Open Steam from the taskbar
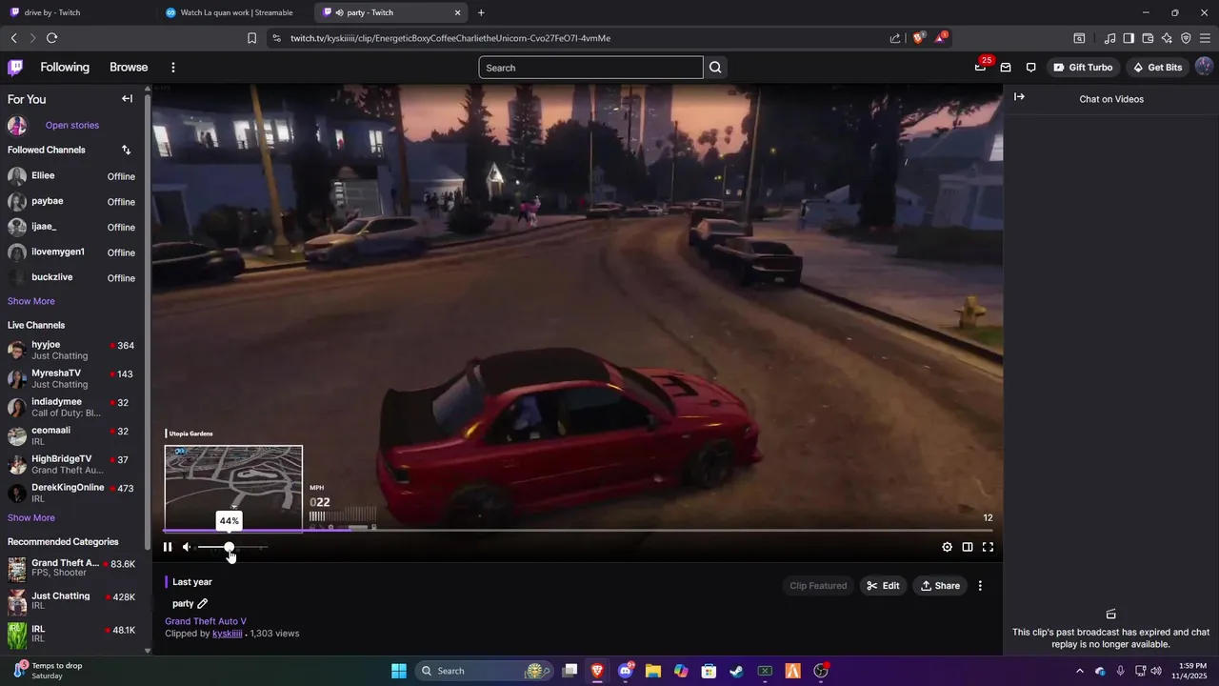Screen dimensions: 1219x686 point(736,671)
